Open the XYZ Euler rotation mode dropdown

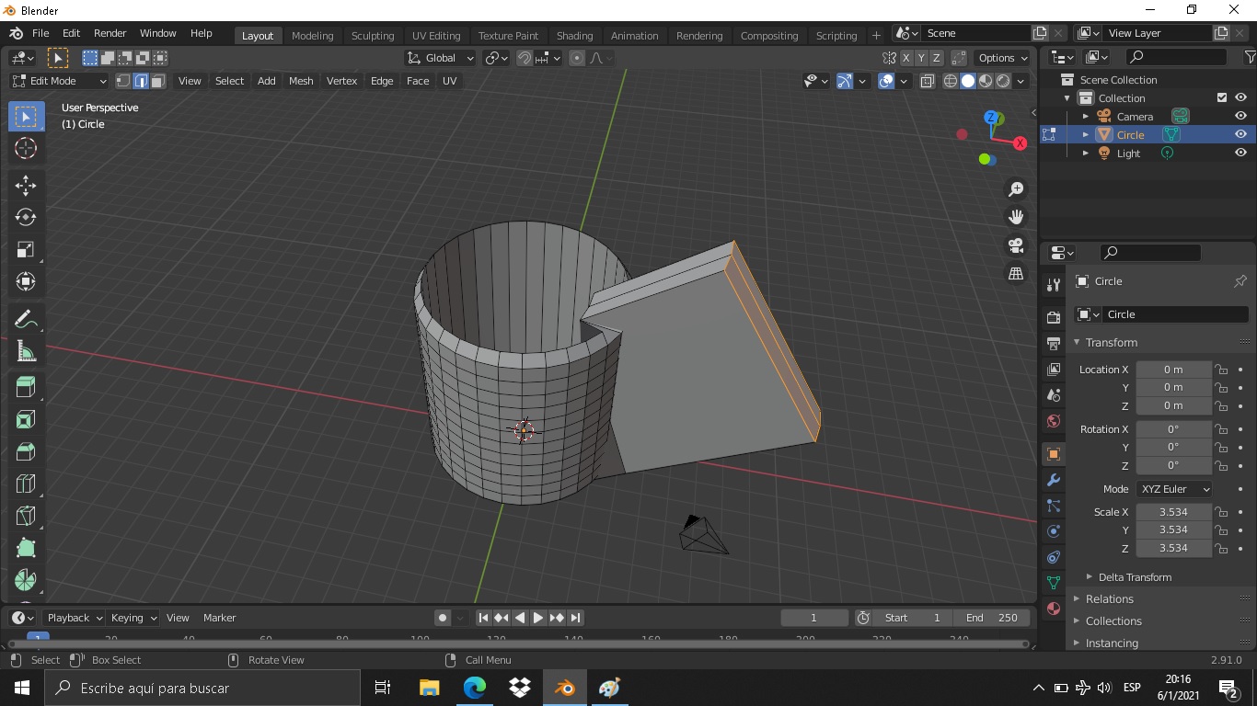point(1174,489)
